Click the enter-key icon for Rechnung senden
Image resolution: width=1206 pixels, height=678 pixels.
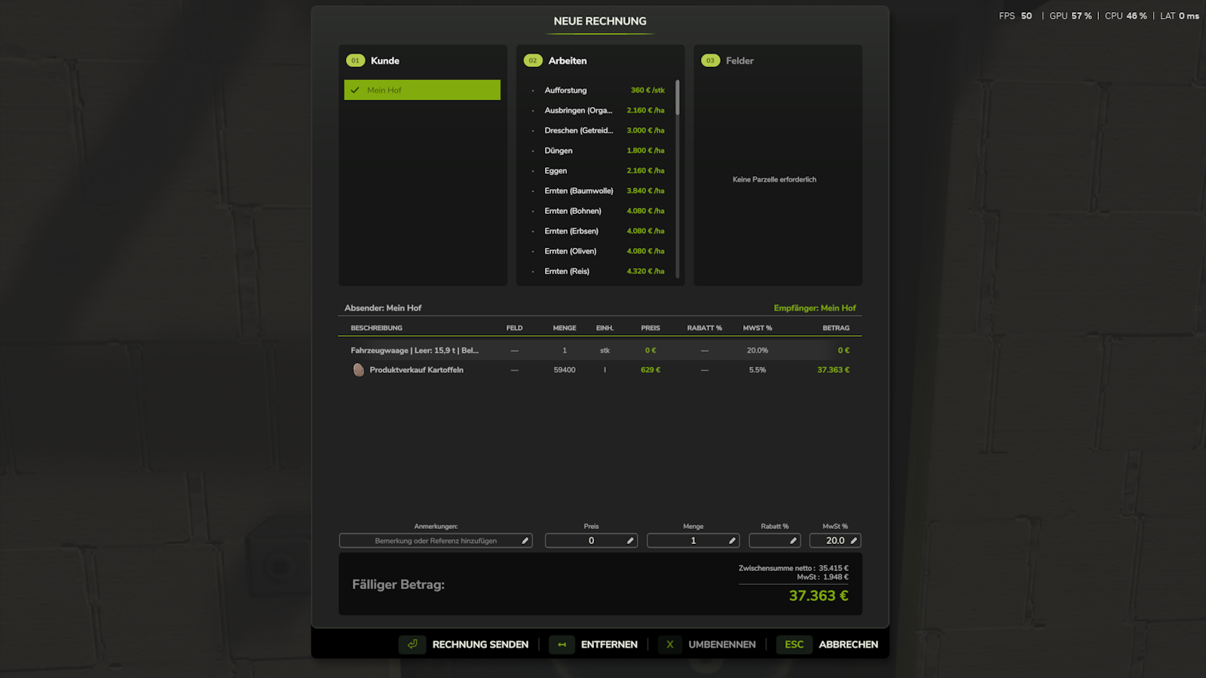[x=412, y=644]
